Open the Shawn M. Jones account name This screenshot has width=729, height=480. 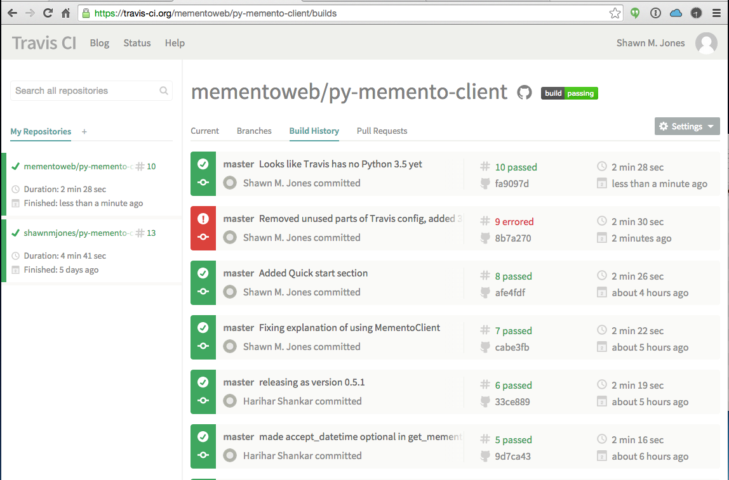tap(650, 43)
